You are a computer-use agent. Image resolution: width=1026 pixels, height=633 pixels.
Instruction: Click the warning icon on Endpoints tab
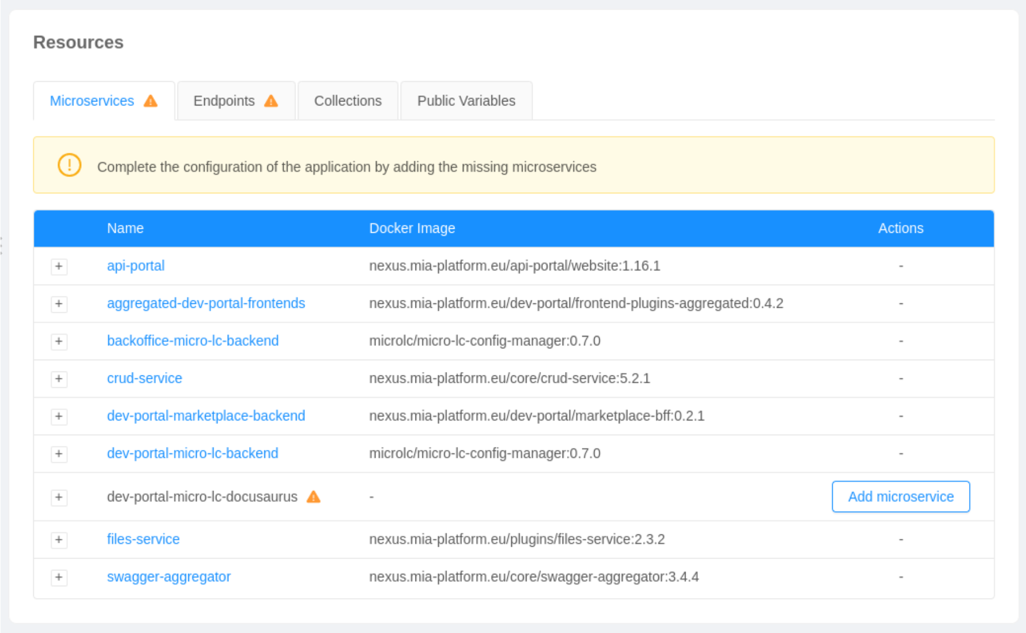[x=271, y=101]
